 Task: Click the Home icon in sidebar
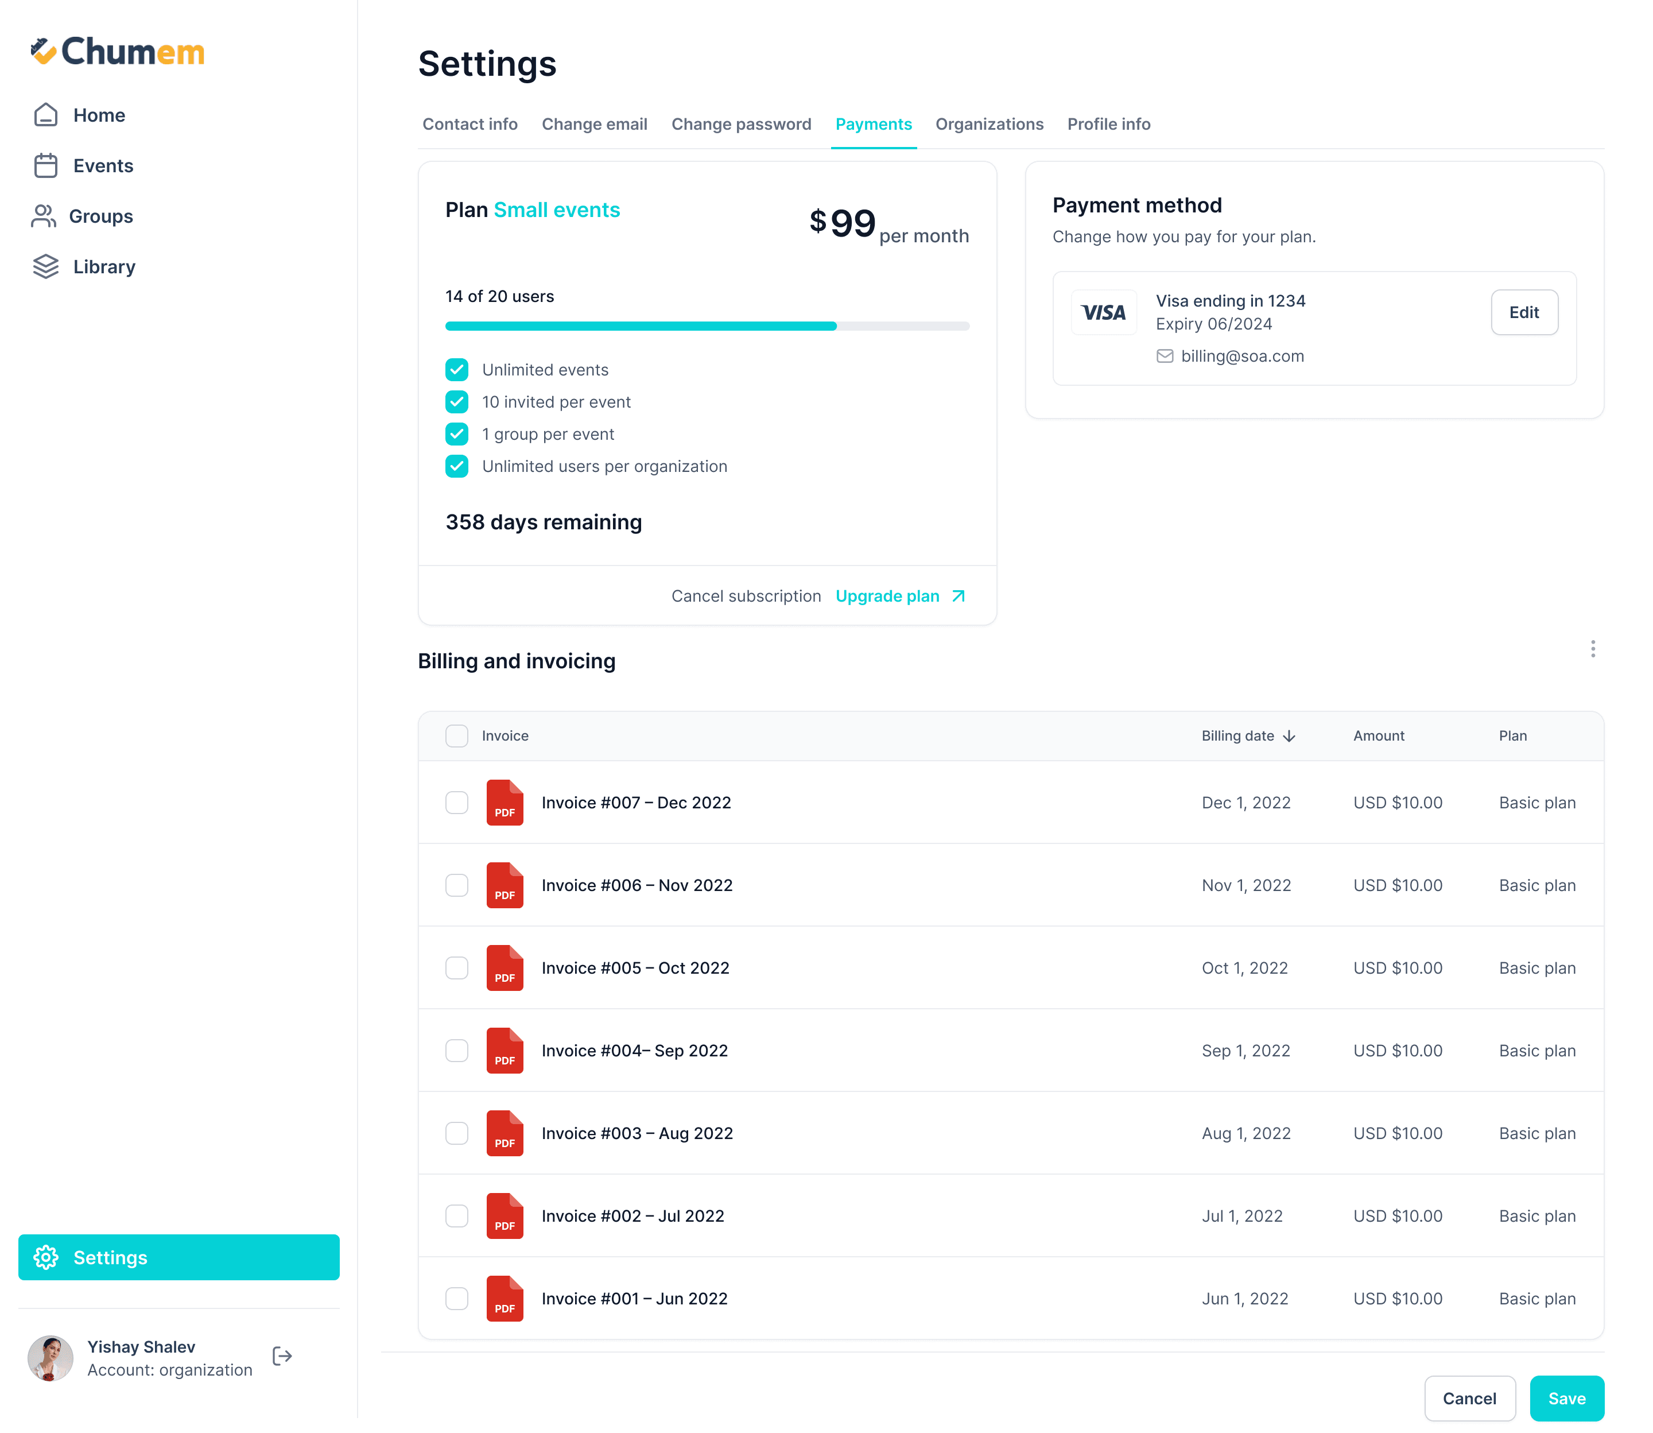45,115
